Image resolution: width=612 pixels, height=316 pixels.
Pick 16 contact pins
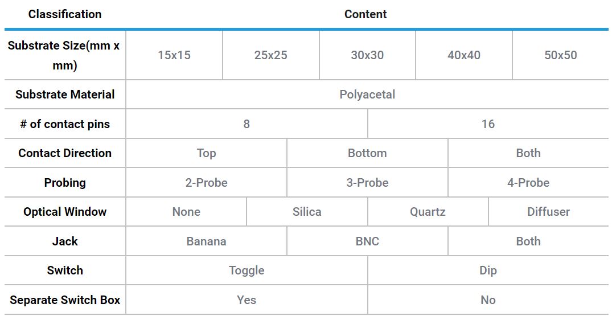tap(488, 124)
